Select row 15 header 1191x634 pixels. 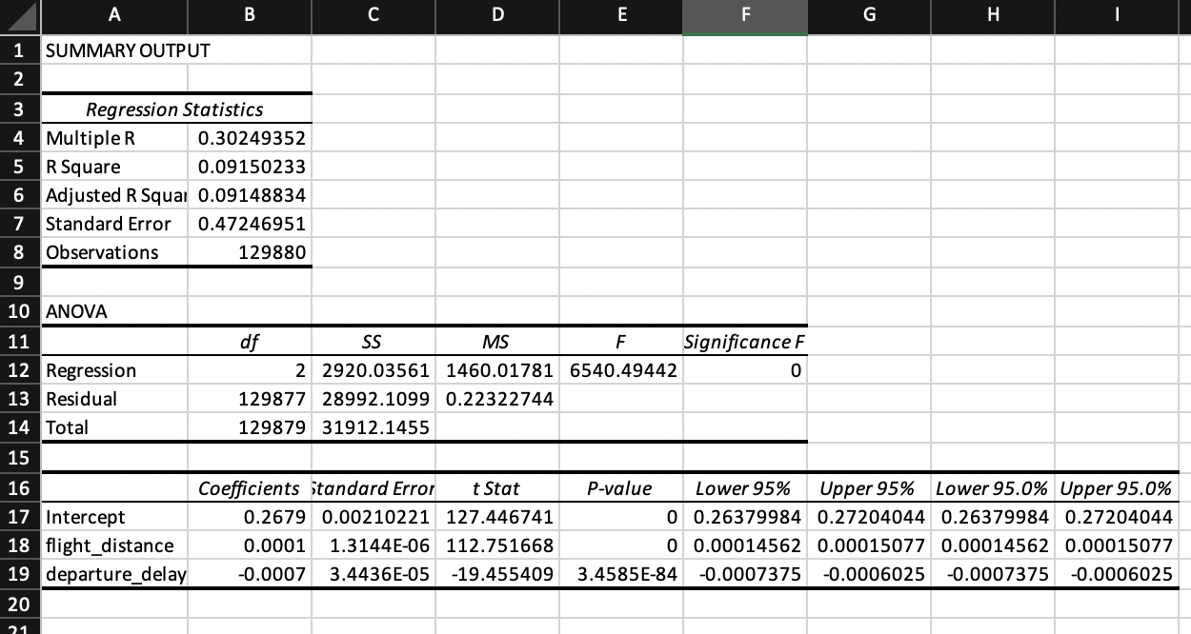pyautogui.click(x=21, y=457)
